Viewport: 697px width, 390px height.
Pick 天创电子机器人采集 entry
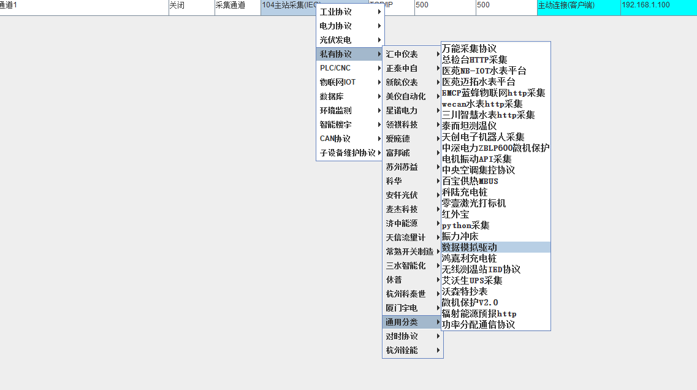pyautogui.click(x=496, y=137)
